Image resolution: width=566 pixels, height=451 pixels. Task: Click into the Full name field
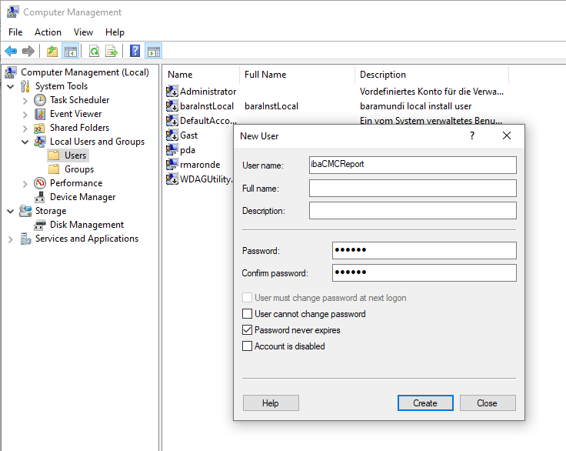[412, 189]
